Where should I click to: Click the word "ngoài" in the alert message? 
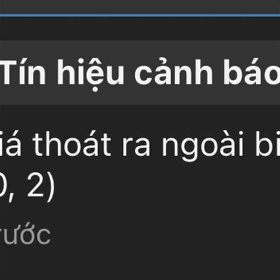click(x=203, y=147)
